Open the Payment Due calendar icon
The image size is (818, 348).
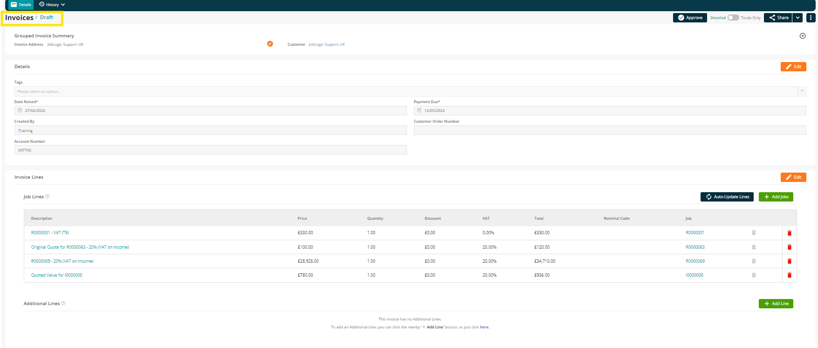pyautogui.click(x=419, y=111)
